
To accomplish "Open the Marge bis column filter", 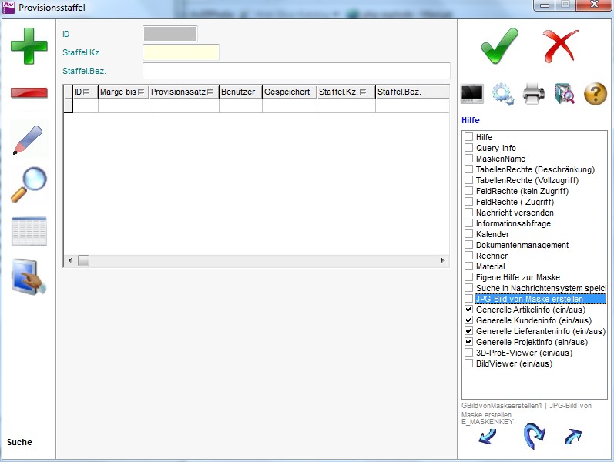I will (x=142, y=92).
